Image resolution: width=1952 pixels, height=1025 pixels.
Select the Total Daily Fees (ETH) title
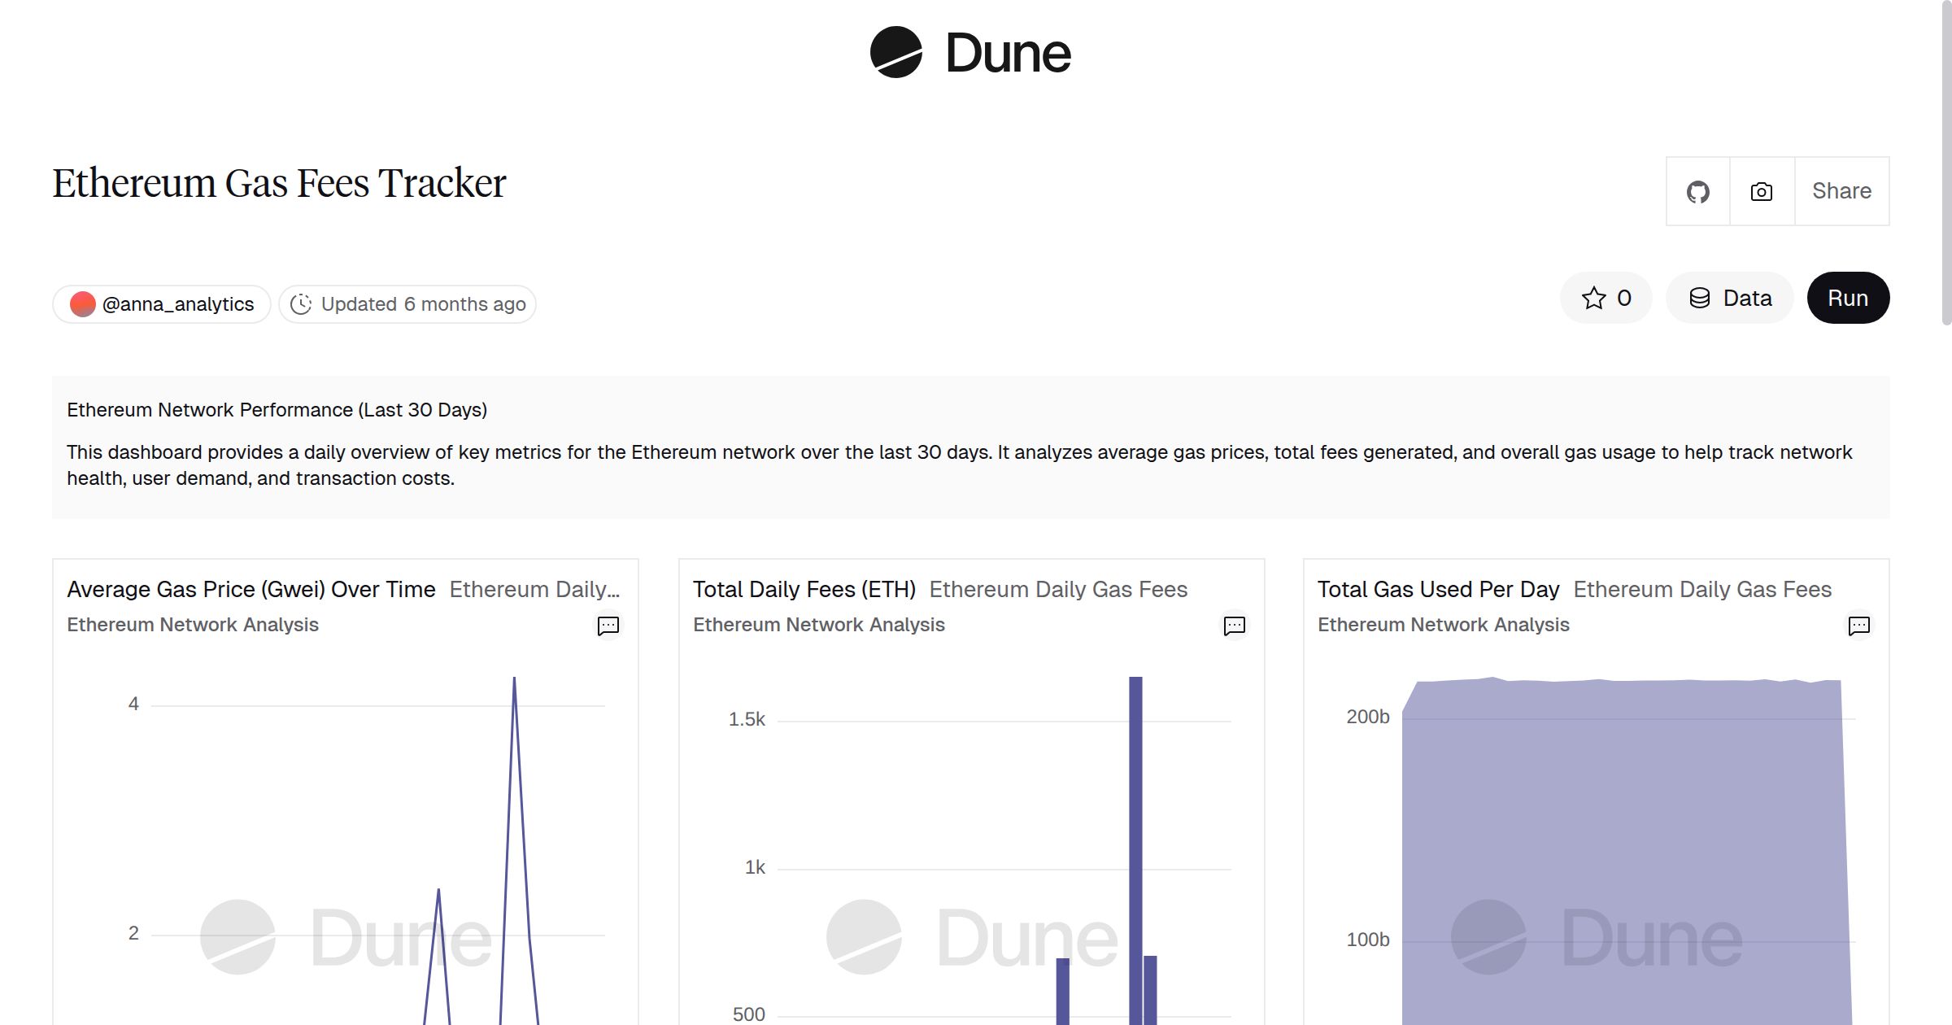(804, 589)
